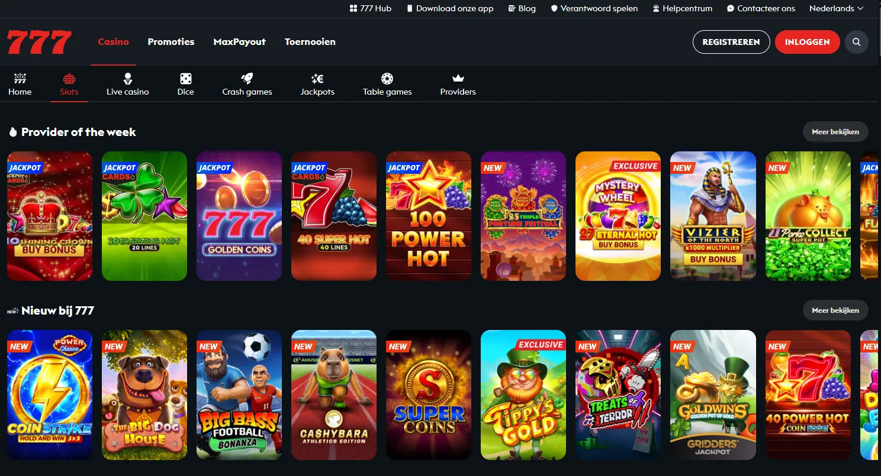Open the Treats of Terror game tile
This screenshot has width=881, height=476.
[x=618, y=395]
